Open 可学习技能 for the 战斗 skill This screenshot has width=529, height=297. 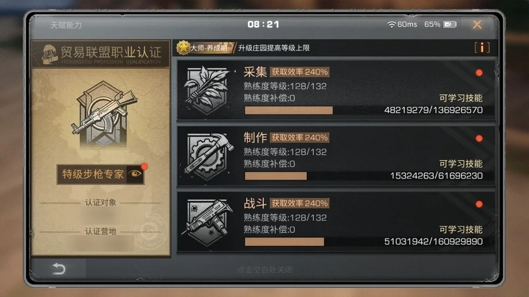[460, 230]
